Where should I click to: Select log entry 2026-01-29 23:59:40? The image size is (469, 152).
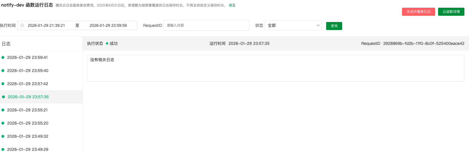click(x=28, y=71)
